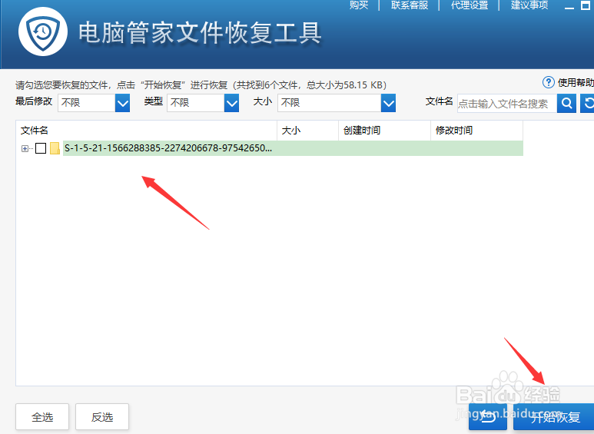The image size is (594, 434).
Task: Open 代理设置 in the top bar
Action: pyautogui.click(x=470, y=5)
